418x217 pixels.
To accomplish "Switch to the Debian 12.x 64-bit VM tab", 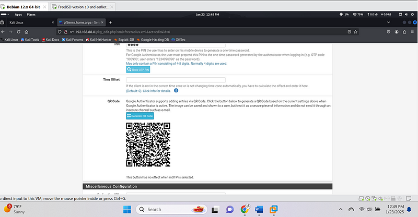I will coord(24,7).
